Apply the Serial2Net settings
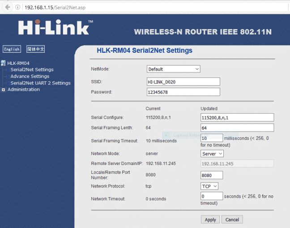Screen dimensions: 290x228 click(210, 220)
